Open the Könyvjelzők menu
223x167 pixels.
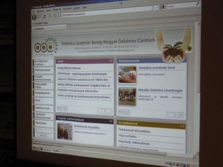pyautogui.click(x=67, y=9)
